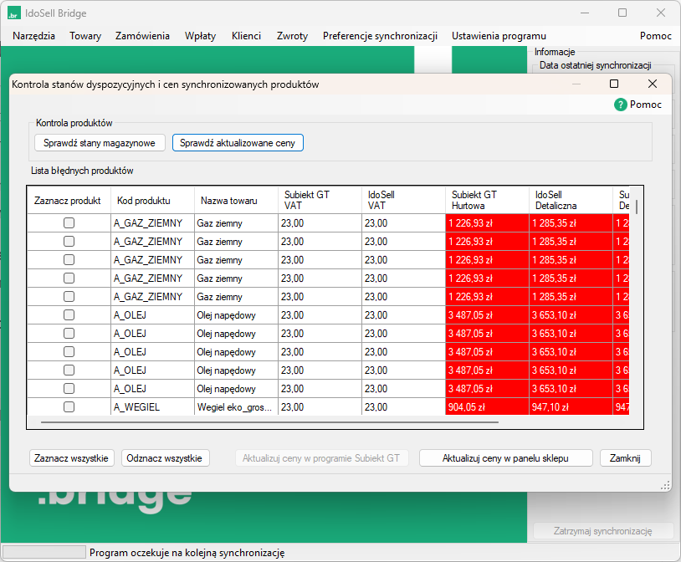Tick the checkbox in the A_WEGIEL row

tap(69, 407)
